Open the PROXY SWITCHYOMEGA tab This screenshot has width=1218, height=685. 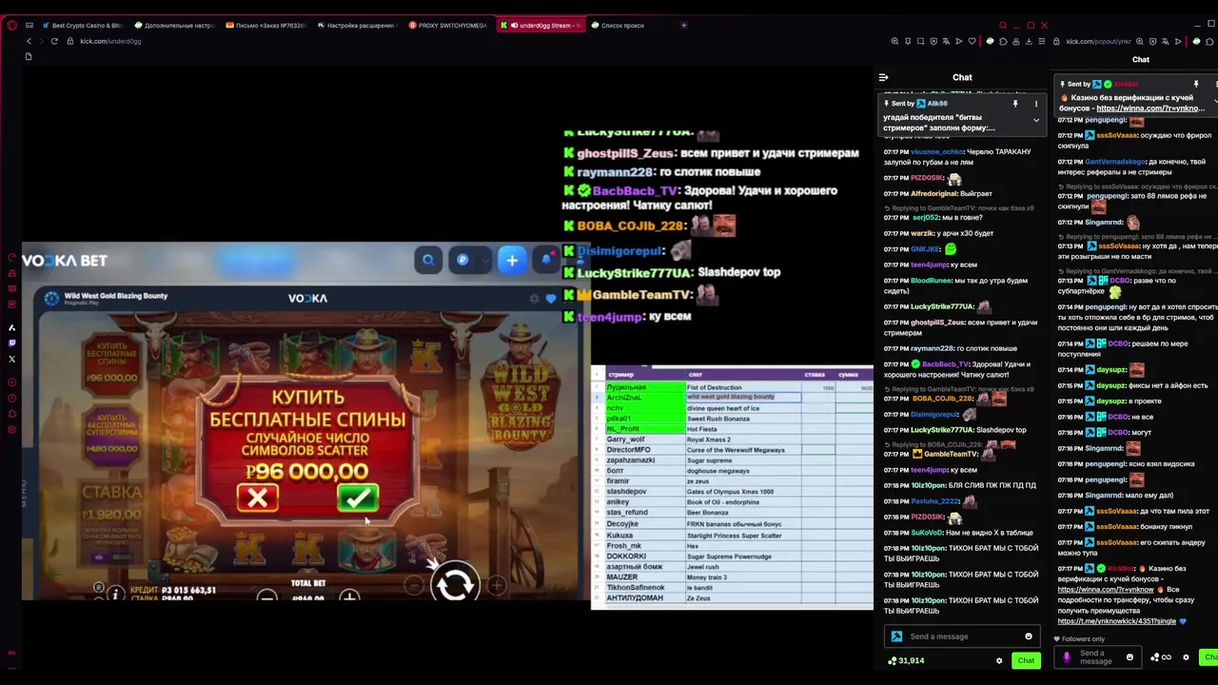447,26
